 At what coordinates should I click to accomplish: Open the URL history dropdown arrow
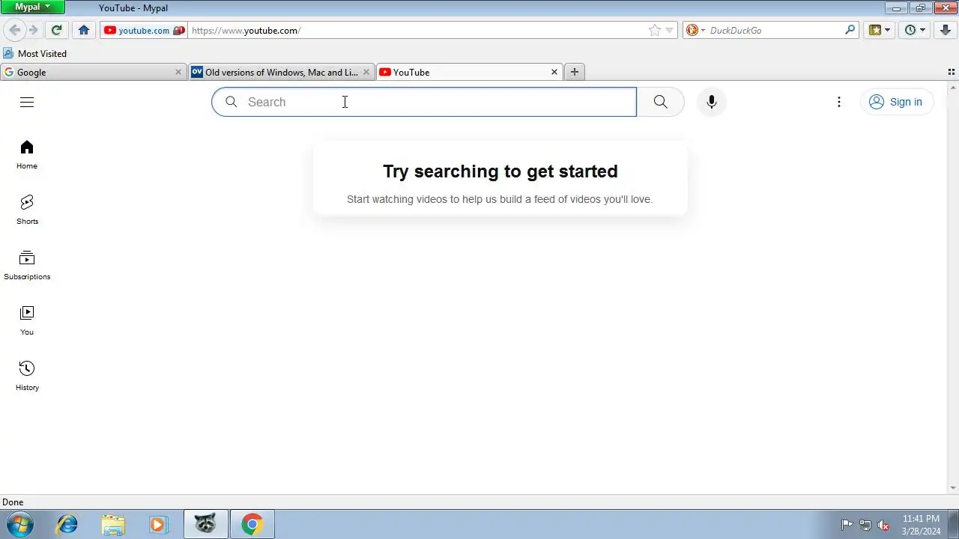click(670, 30)
